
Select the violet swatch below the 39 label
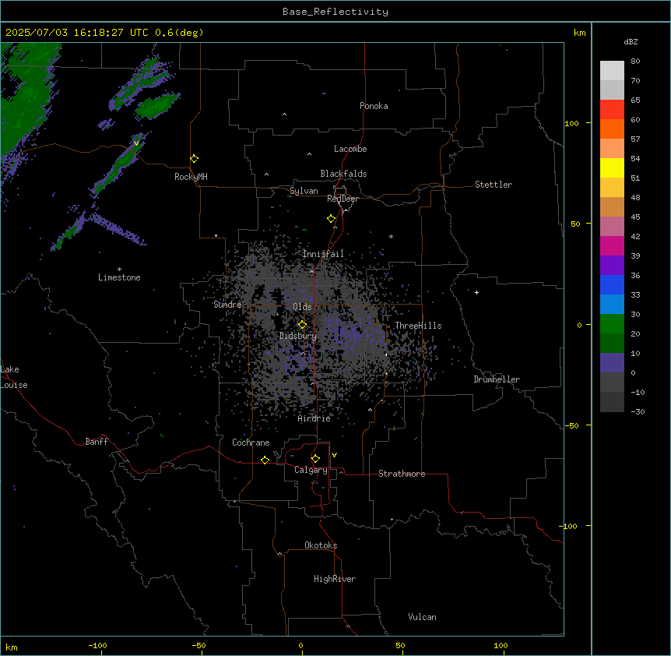point(612,265)
